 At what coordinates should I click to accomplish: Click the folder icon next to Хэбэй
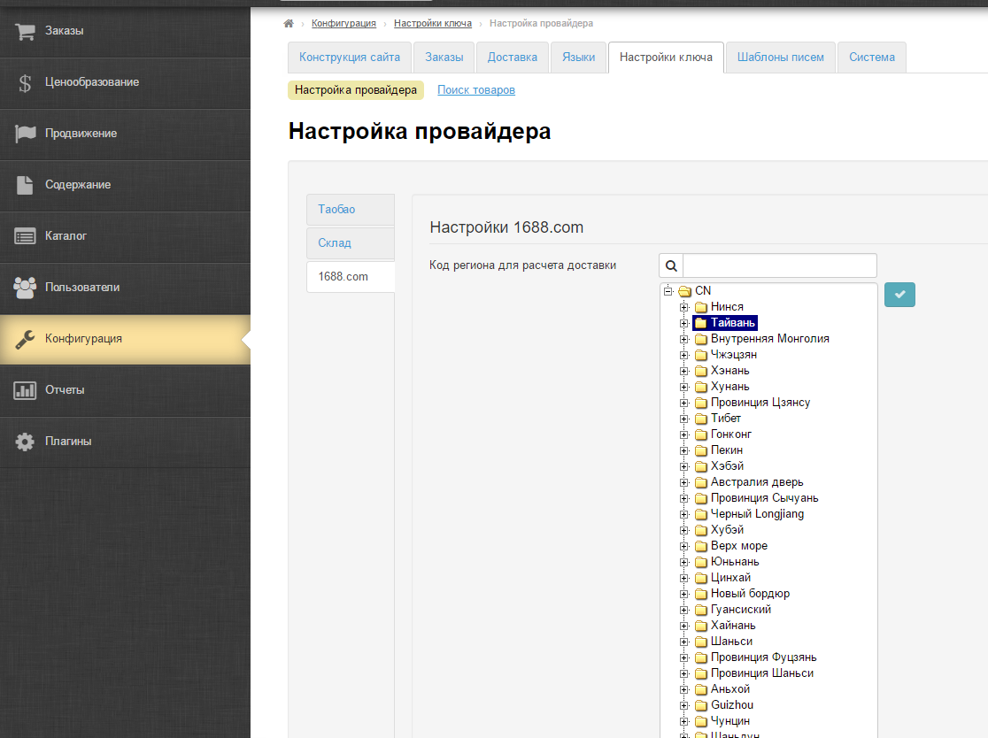coord(700,466)
